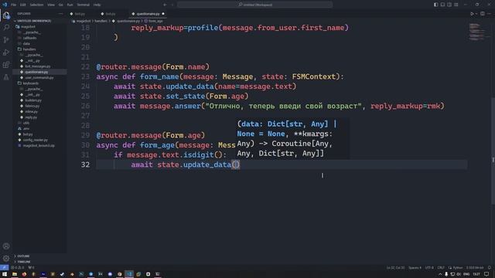Click form_age symbol in breadcrumbs
The height and width of the screenshot is (278, 495).
point(155,21)
